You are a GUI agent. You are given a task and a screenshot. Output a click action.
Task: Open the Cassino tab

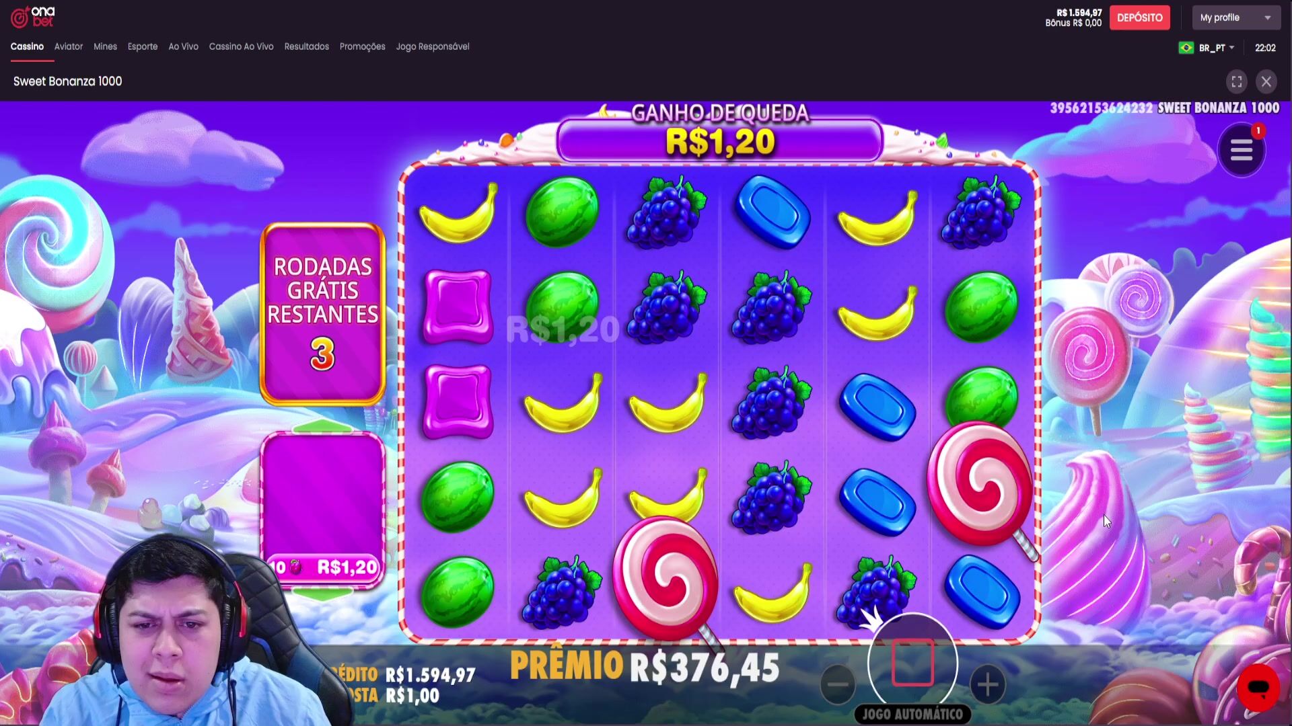tap(27, 46)
